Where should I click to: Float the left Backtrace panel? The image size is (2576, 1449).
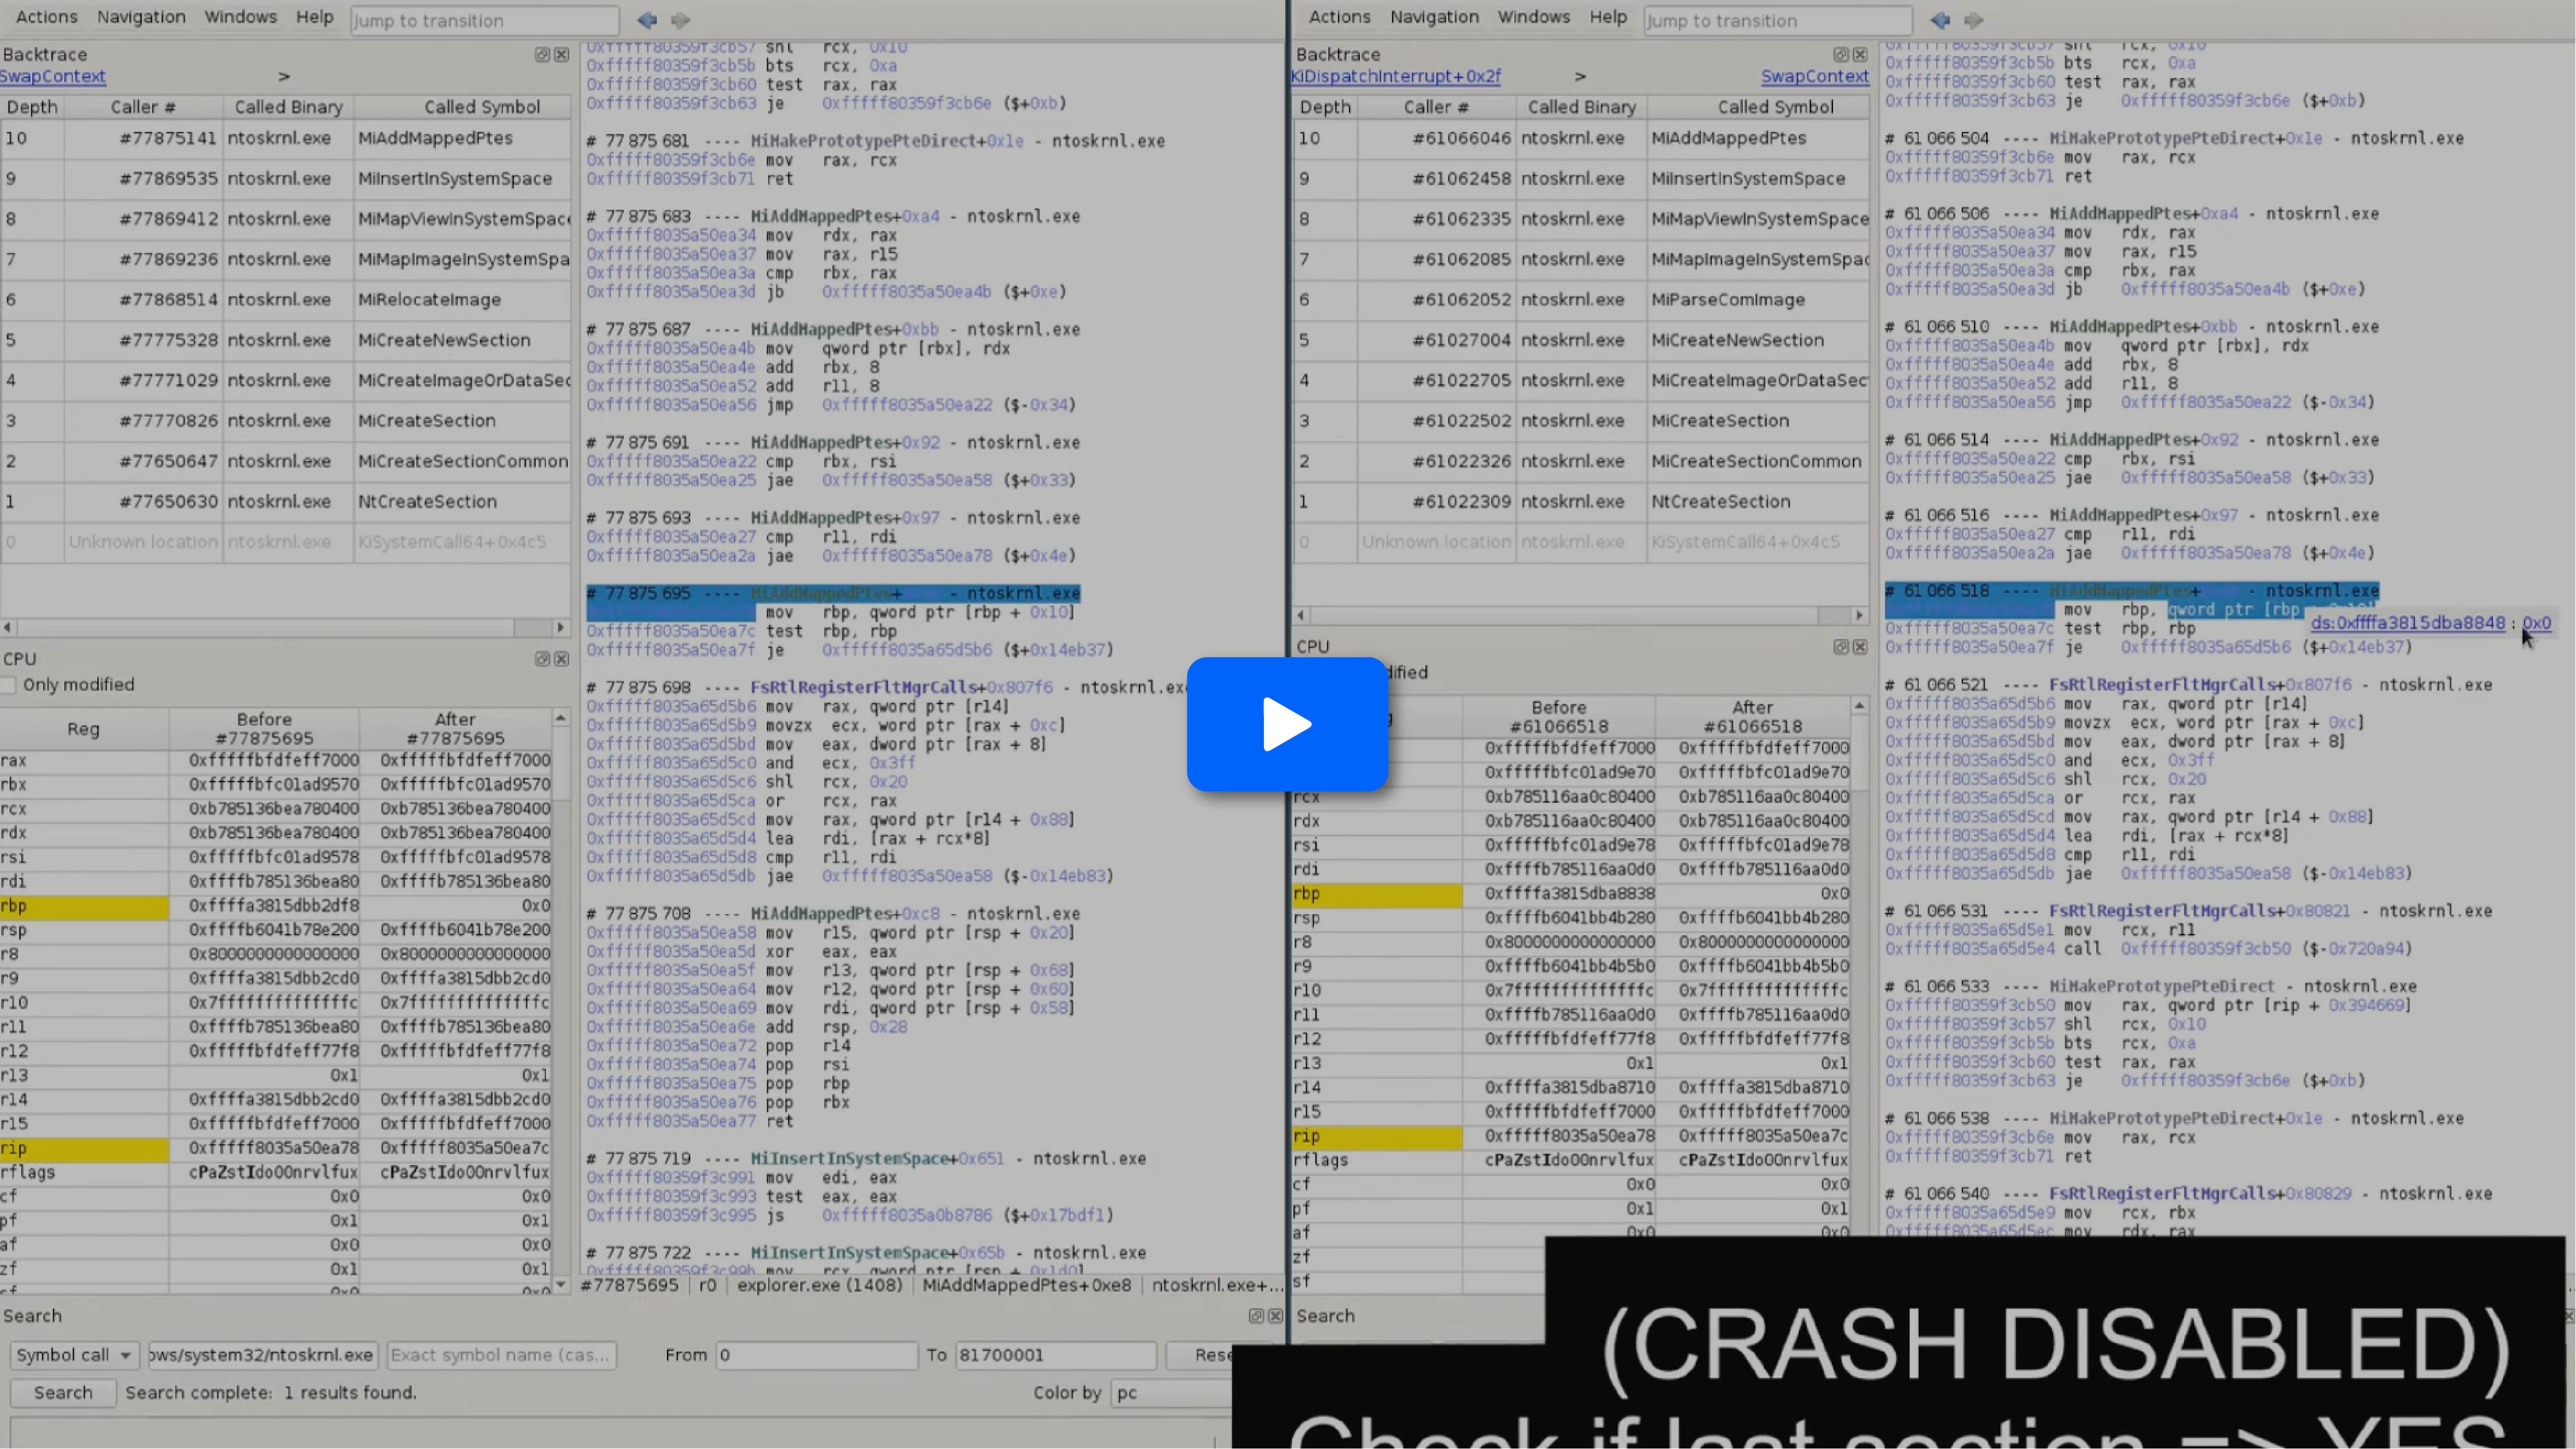coord(542,55)
